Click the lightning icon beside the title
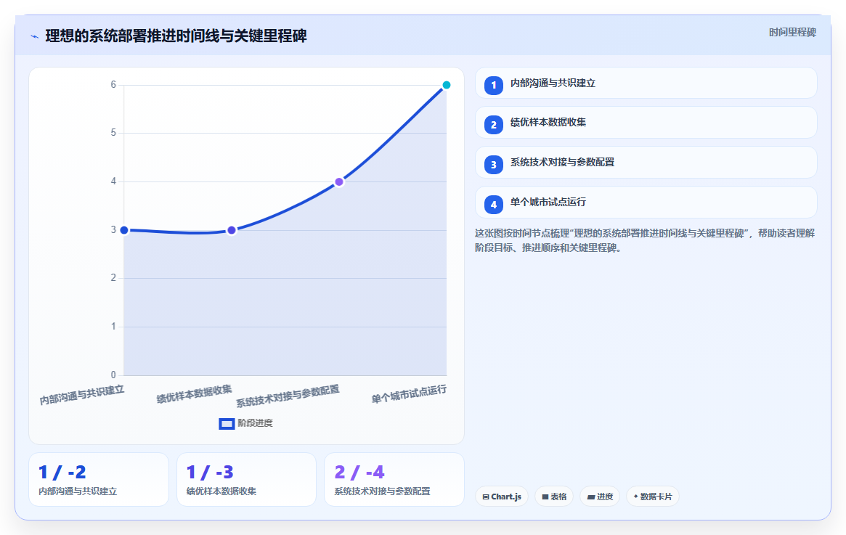 35,37
